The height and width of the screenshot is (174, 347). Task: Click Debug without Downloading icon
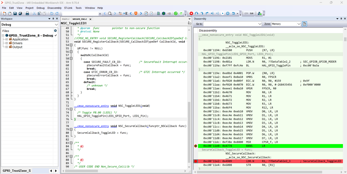181,13
